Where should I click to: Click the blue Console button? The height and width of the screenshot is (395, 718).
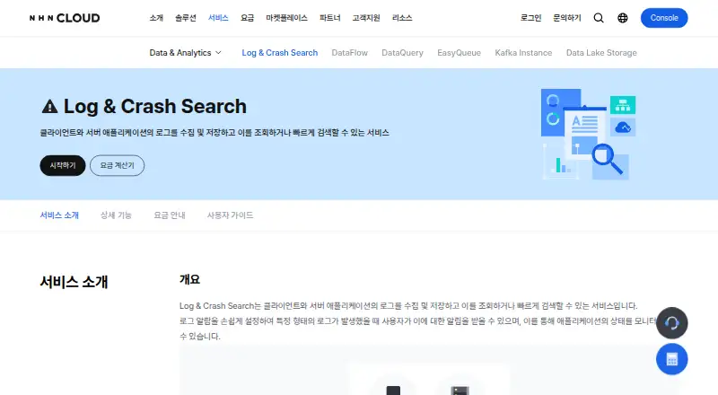[x=664, y=18]
